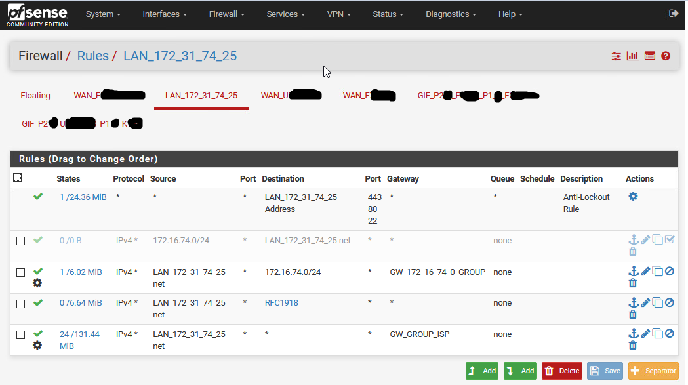Open the help question mark icon
Viewport: 688px width, 385px height.
pos(666,56)
